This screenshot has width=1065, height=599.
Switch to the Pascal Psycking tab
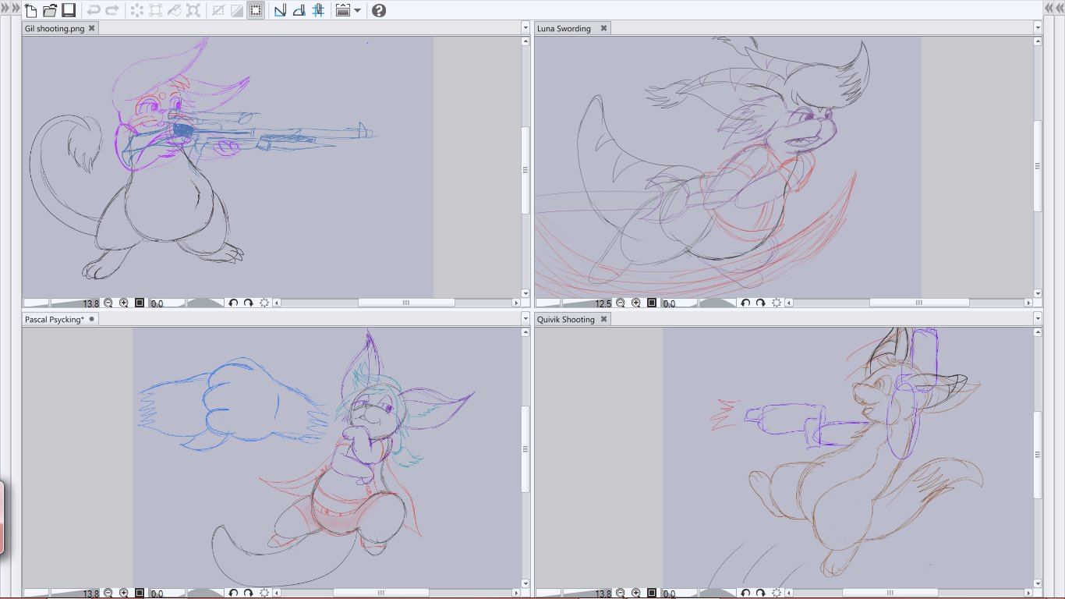point(54,319)
